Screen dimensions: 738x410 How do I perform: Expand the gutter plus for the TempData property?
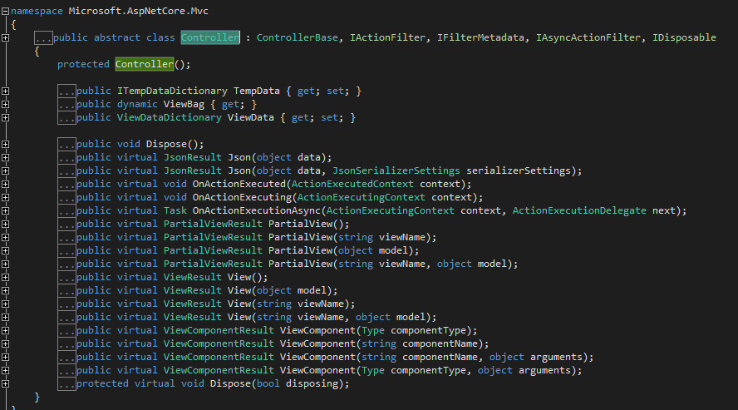[5, 91]
